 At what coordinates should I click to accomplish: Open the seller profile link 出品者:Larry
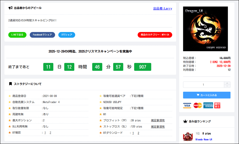(163, 8)
